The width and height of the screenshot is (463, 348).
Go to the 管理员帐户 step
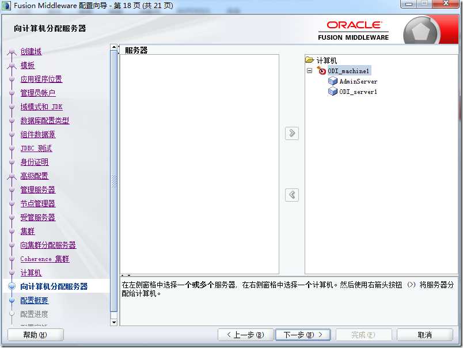tap(38, 93)
